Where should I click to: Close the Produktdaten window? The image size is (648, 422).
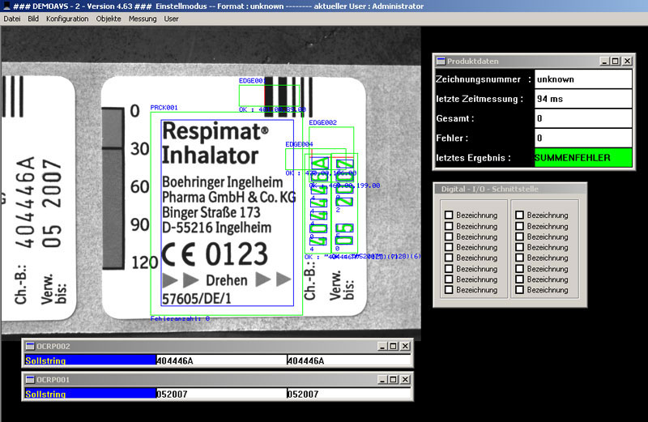coord(626,61)
